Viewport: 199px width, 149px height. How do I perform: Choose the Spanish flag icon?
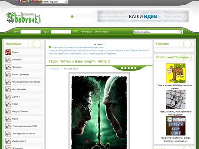39,1
